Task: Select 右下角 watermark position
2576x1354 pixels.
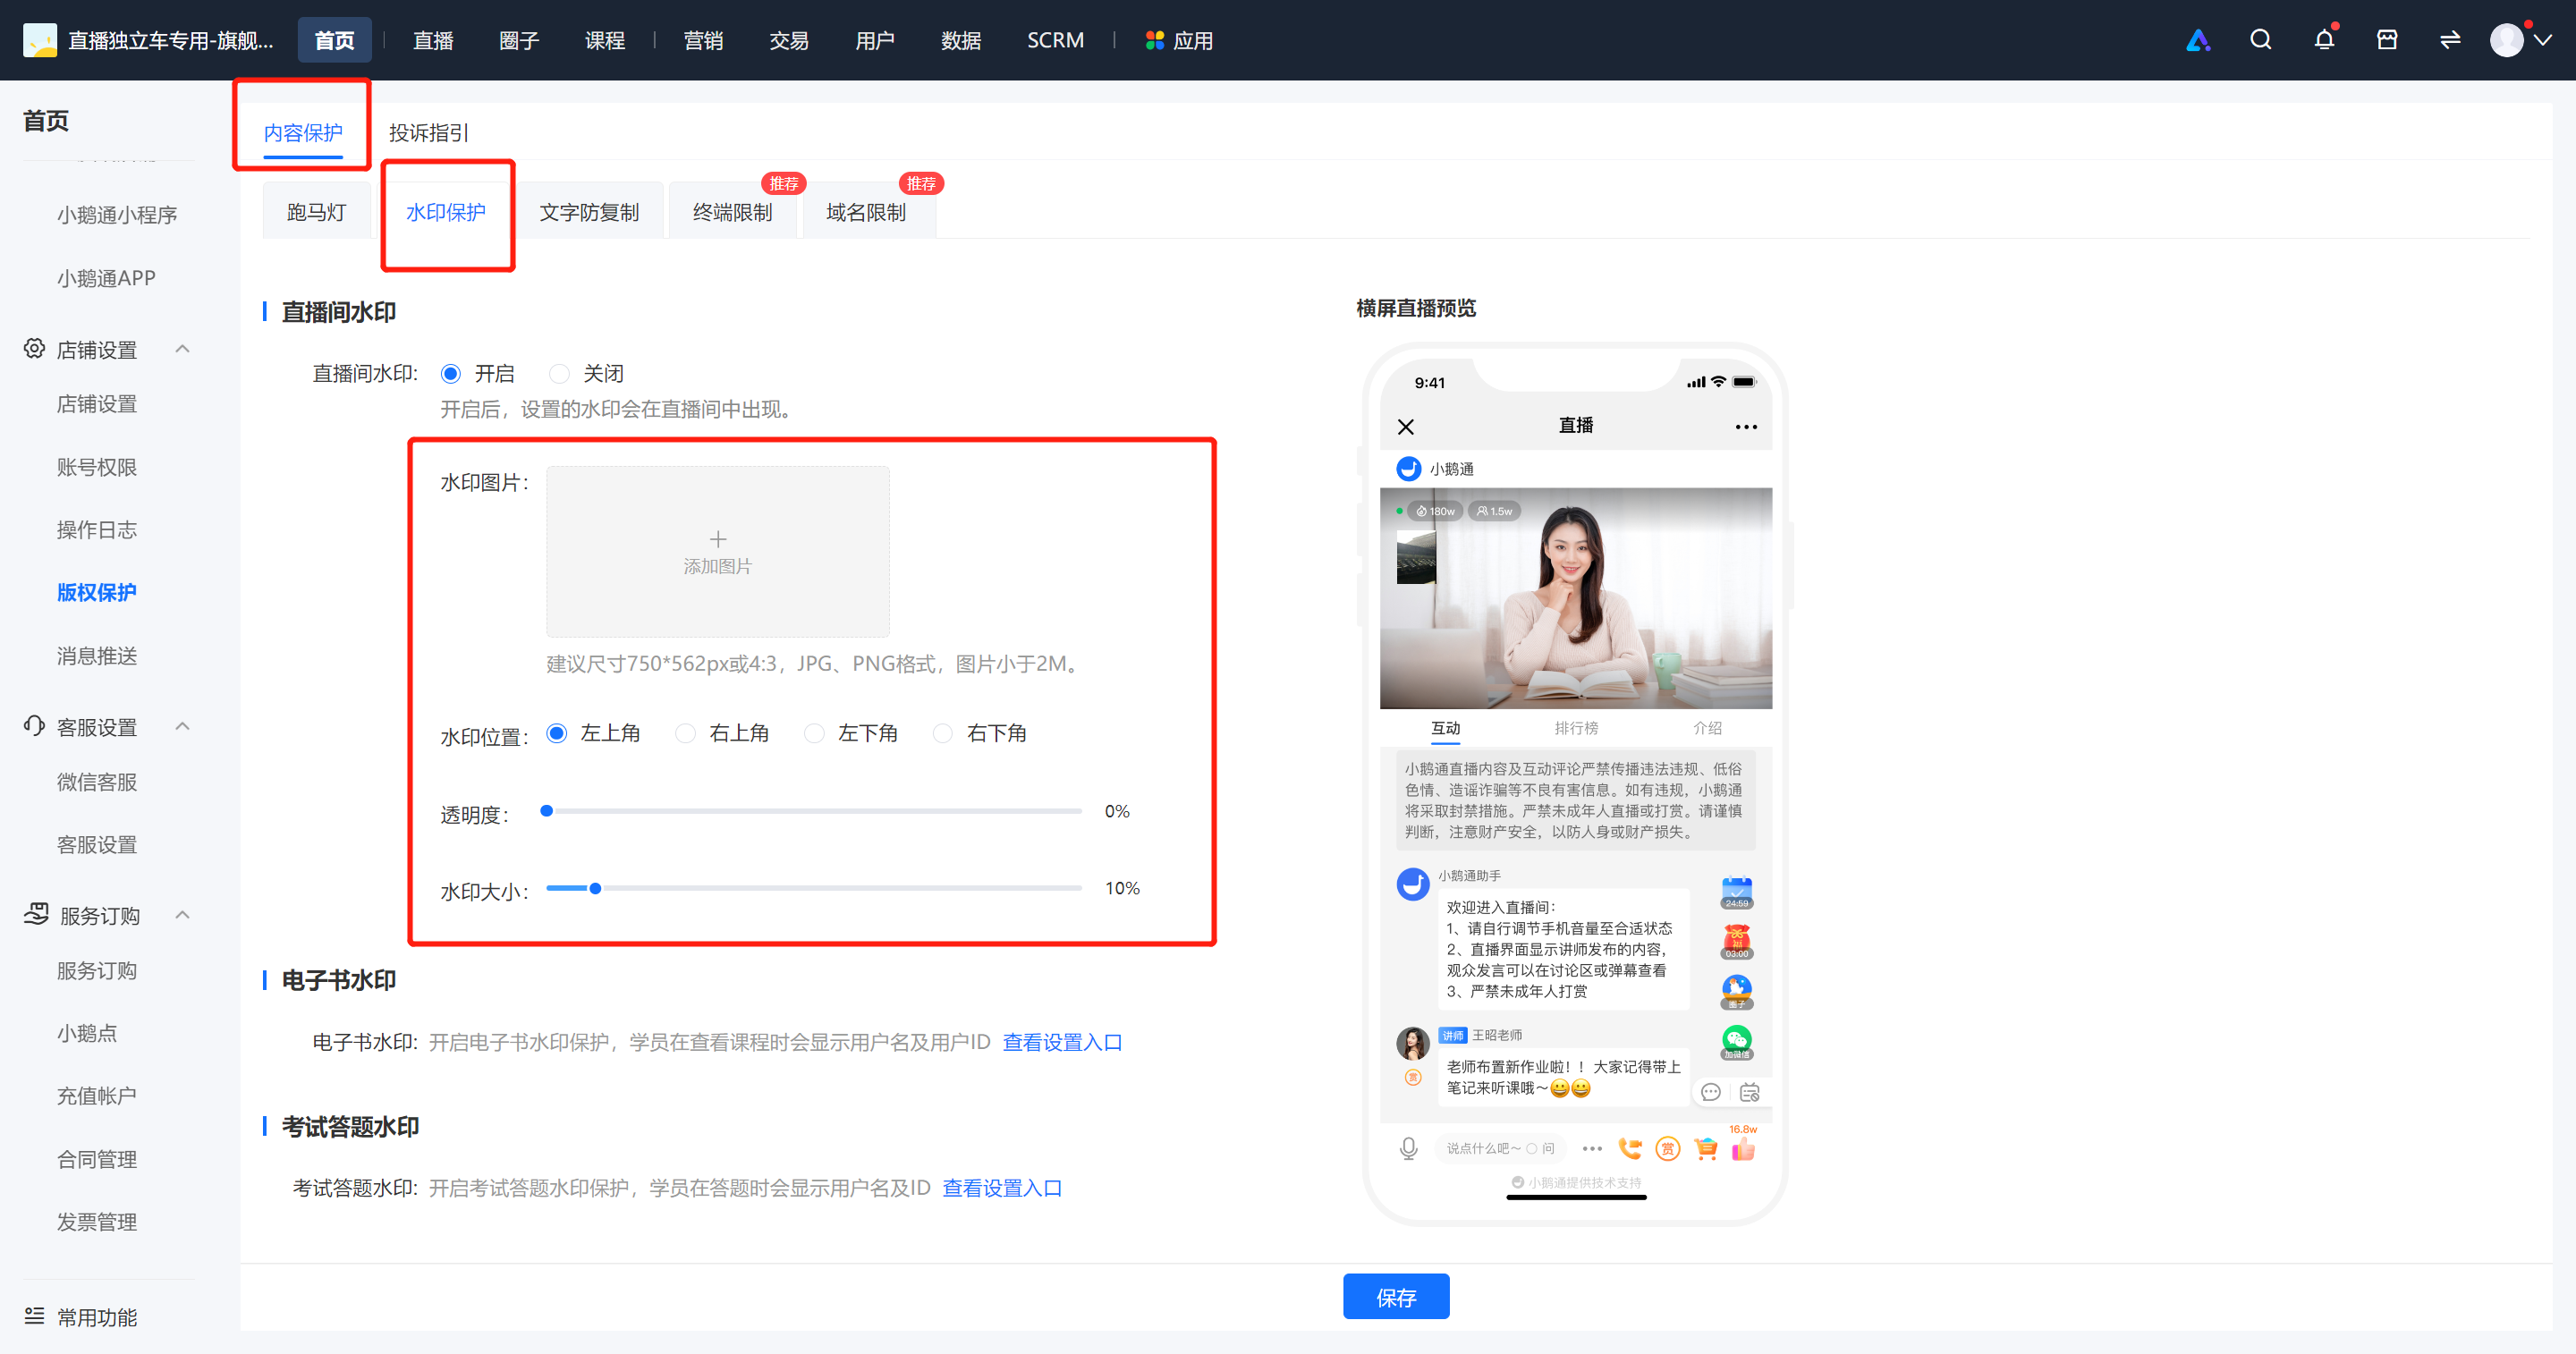Action: pos(943,734)
